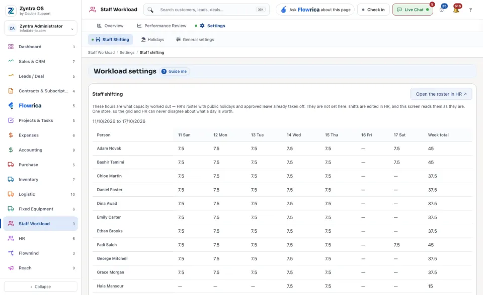
Task: Click the Expenses dollar icon
Action: [x=11, y=135]
